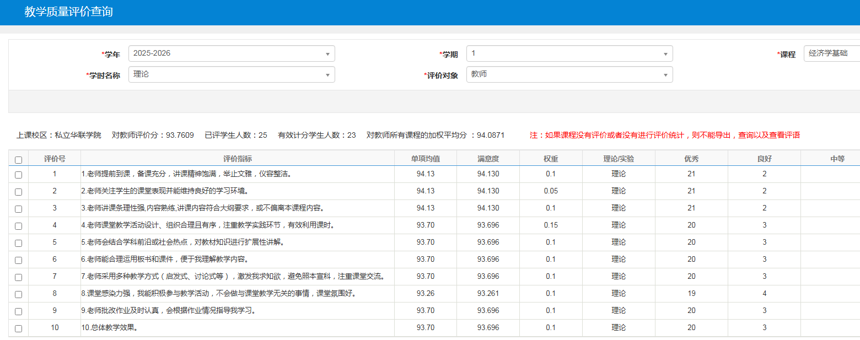Check the checkbox for evaluation row 1
The image size is (860, 340).
point(19,175)
